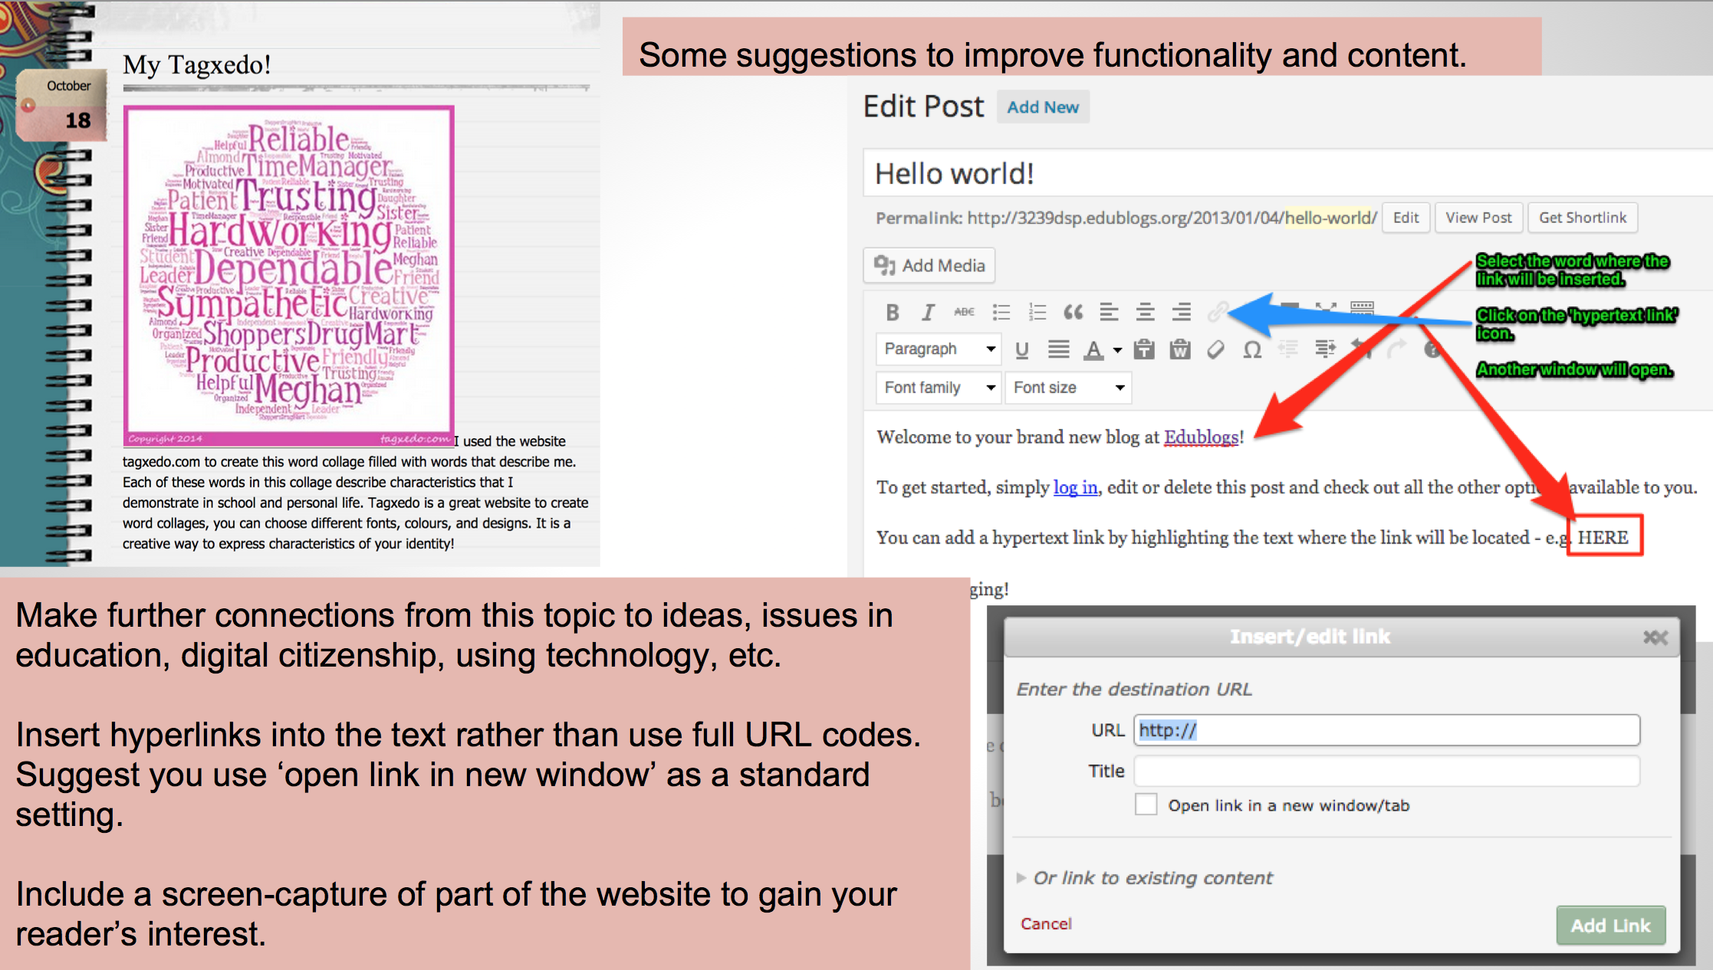Click the insert hyperlink chain icon
1713x970 pixels.
click(1217, 312)
